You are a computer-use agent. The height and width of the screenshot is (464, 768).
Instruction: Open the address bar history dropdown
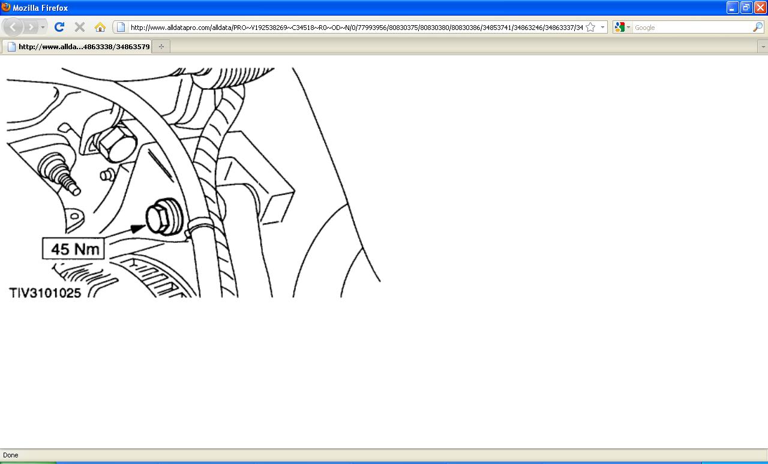[602, 28]
